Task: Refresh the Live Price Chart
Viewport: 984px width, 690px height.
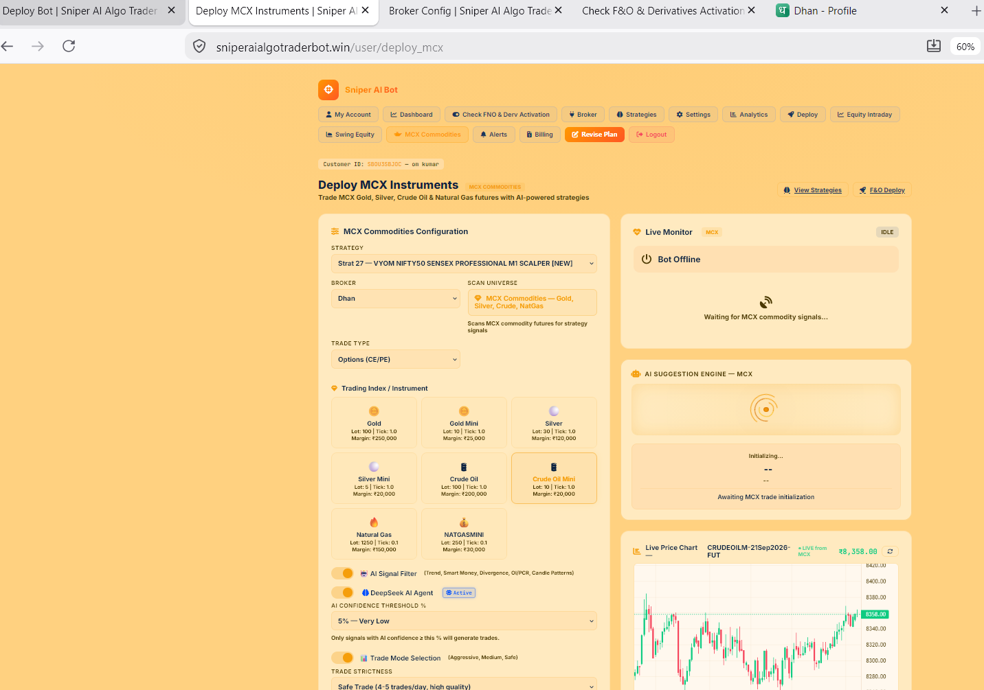Action: pos(890,551)
